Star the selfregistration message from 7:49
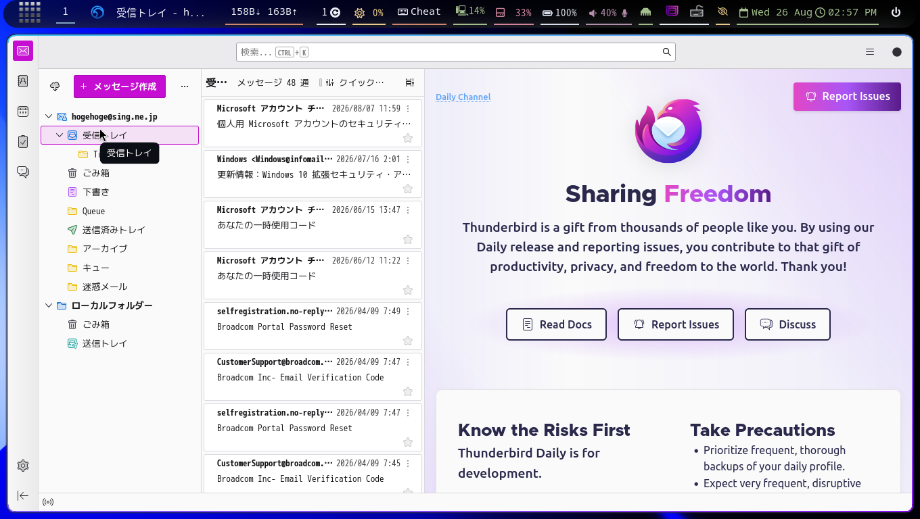Screen dimensions: 920x519 [x=408, y=341]
